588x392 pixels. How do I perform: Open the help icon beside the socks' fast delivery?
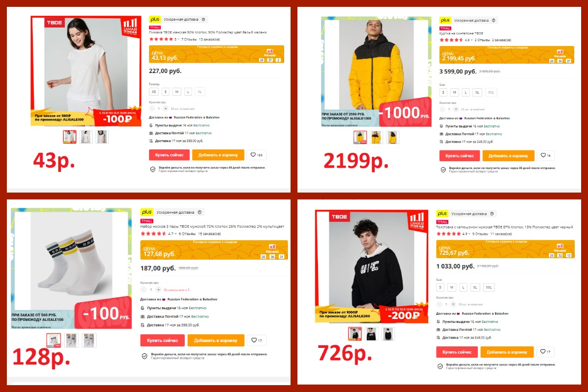[199, 212]
